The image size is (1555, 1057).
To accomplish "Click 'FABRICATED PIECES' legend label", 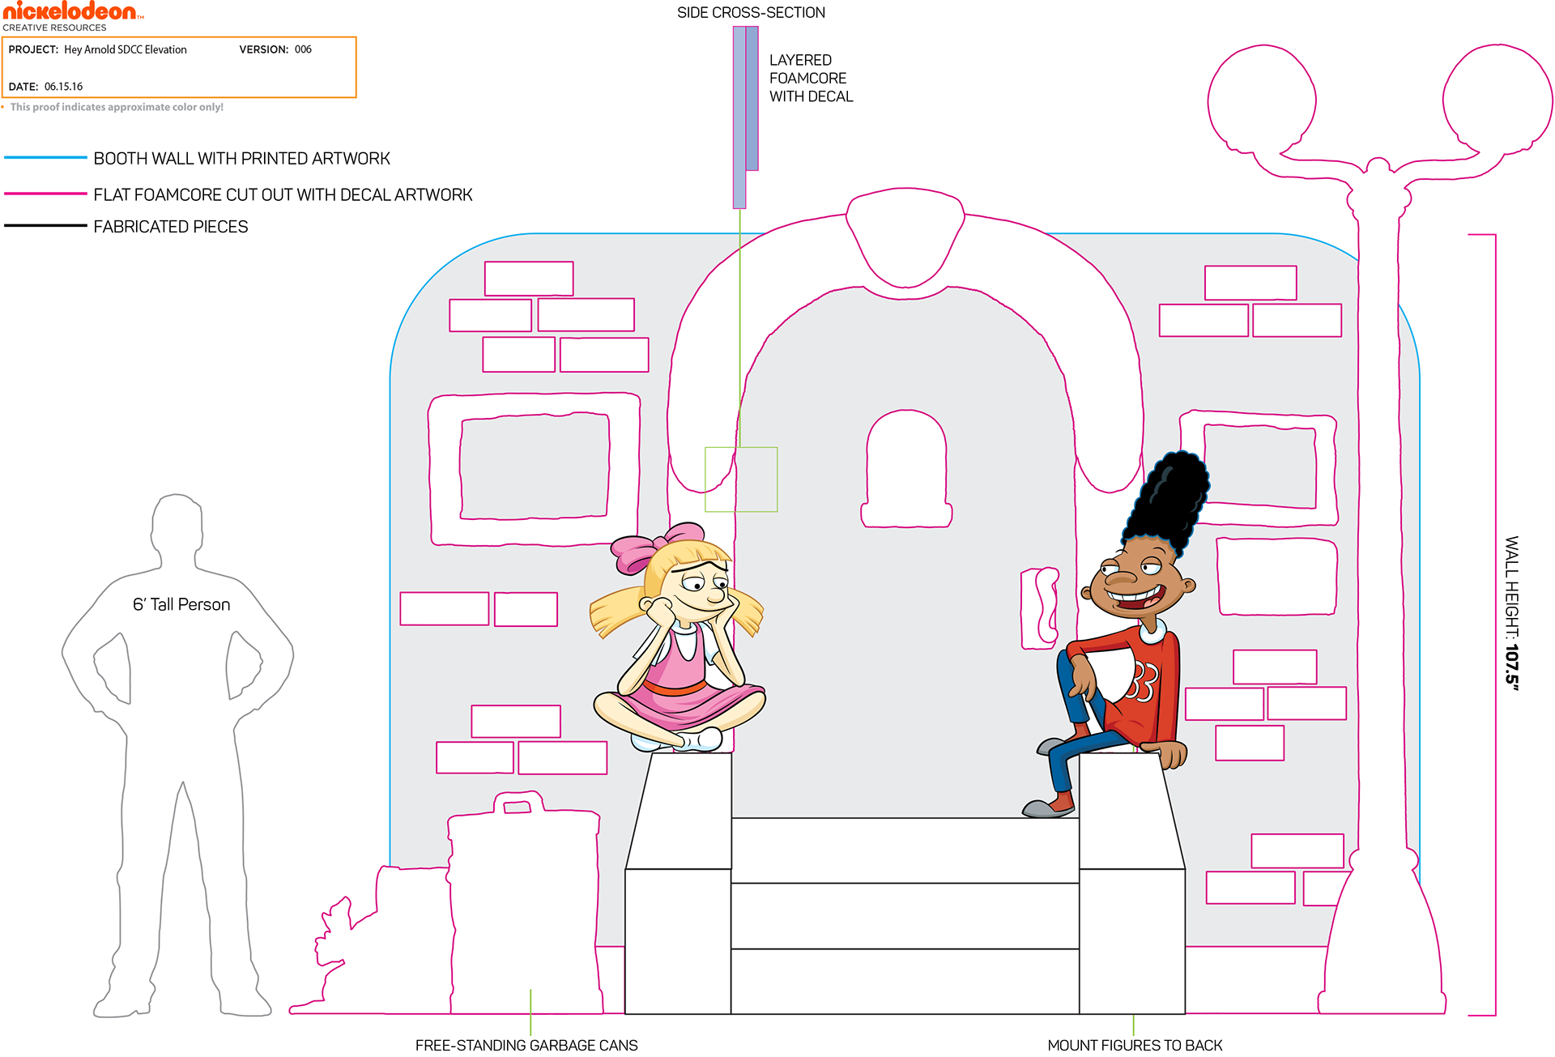I will [171, 227].
